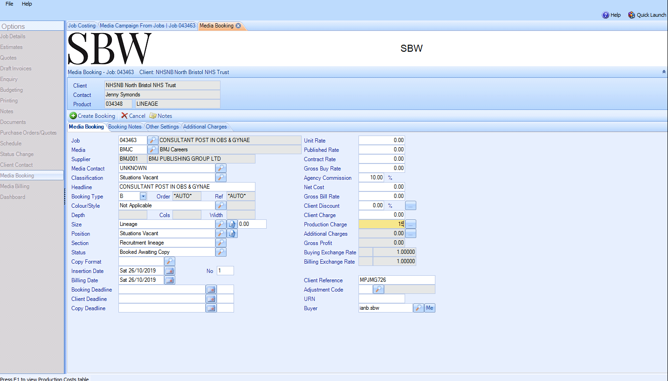Screen dimensions: 668x381
Task: Click the Buyer input field
Action: click(x=386, y=308)
